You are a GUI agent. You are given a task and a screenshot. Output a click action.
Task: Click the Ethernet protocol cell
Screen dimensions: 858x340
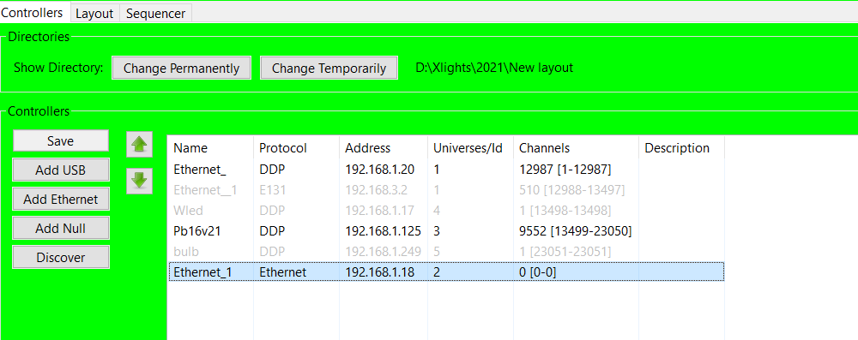283,271
